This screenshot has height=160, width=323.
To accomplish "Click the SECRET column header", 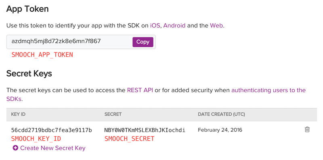I will click(x=113, y=114).
